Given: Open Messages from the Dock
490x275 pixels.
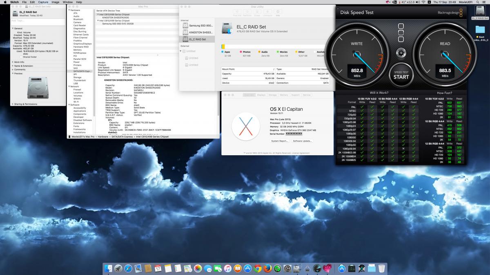Looking at the screenshot, I should point(208,268).
